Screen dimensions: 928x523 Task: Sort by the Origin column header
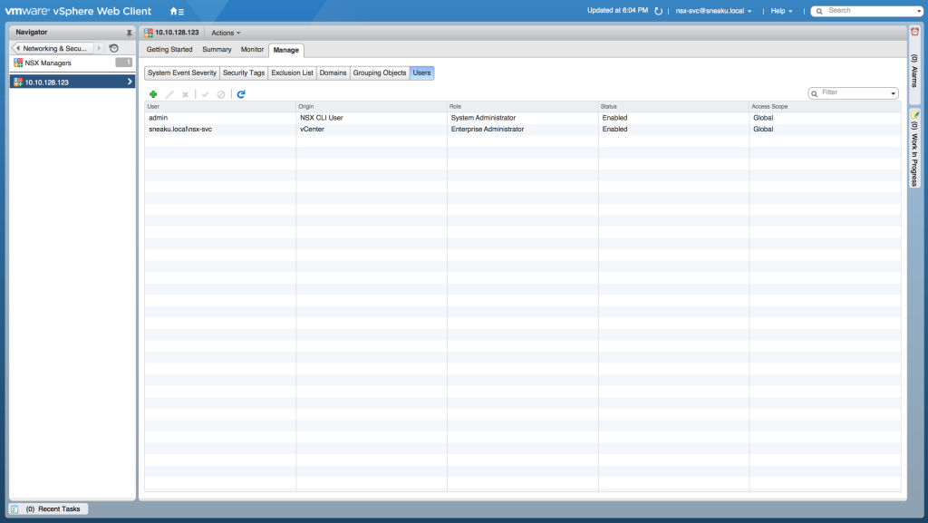click(x=372, y=106)
